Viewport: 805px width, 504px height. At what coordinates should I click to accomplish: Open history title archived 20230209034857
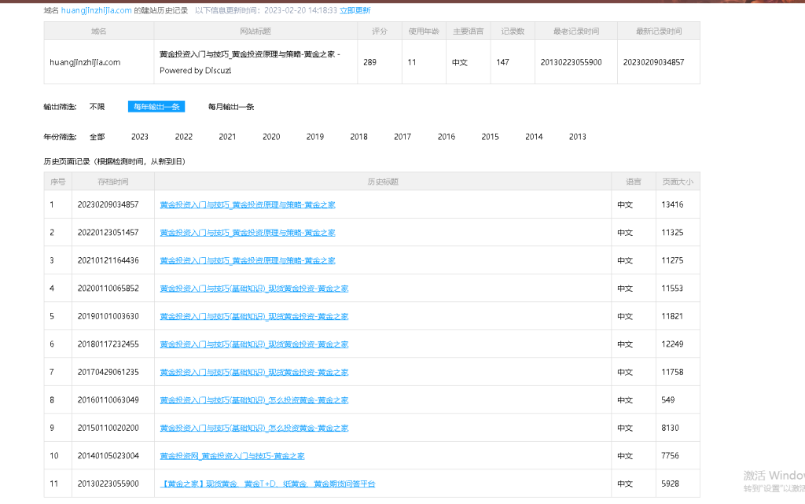pyautogui.click(x=248, y=204)
